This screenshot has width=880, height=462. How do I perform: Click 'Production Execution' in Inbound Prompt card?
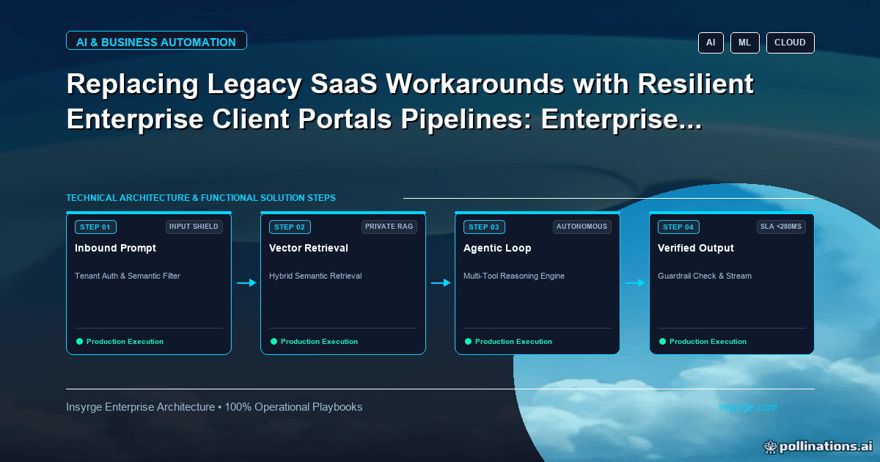(x=125, y=342)
